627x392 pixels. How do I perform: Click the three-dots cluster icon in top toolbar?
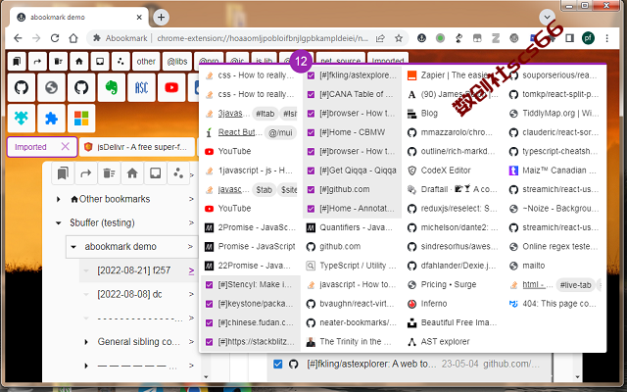click(121, 61)
